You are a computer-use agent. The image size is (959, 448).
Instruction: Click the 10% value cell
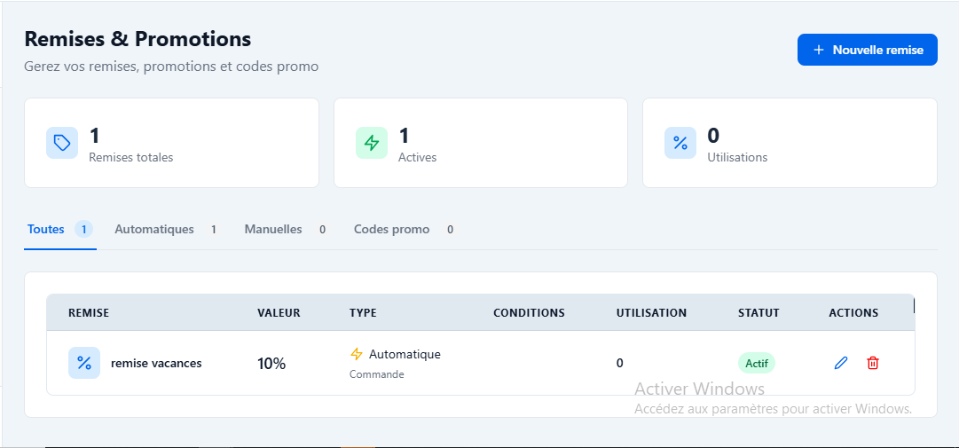pos(271,364)
